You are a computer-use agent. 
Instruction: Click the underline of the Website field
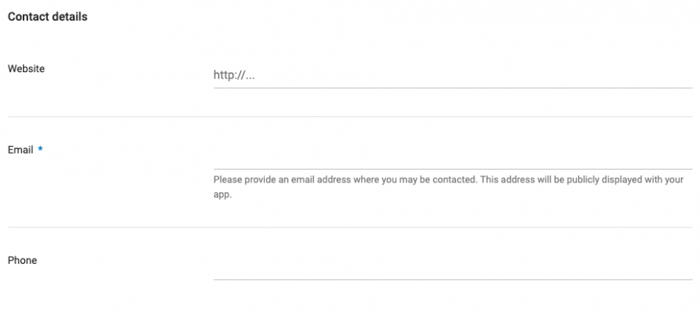(453, 87)
